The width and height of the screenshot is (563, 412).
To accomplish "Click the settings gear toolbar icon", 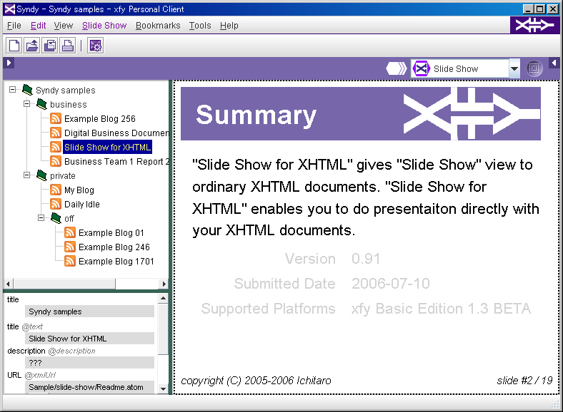I will tap(95, 46).
